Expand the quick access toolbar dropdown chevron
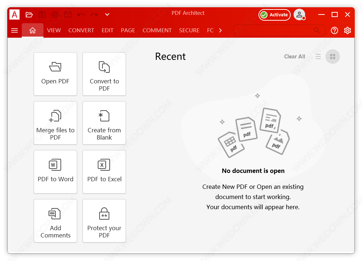Viewport: 362px width, 261px height. click(107, 14)
